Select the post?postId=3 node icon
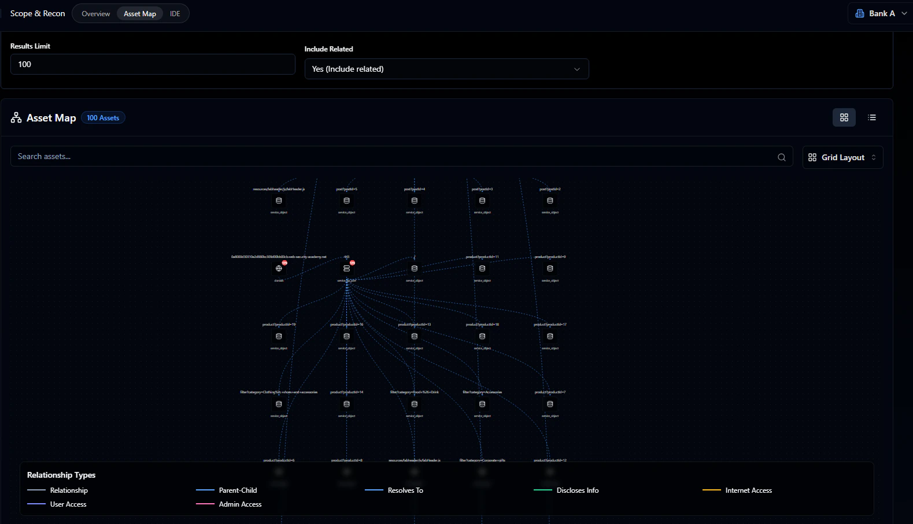The width and height of the screenshot is (913, 524). (482, 201)
